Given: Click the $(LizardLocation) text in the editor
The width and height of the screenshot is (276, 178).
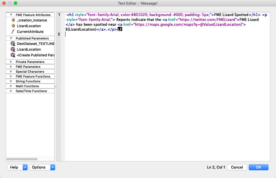Looking at the screenshot, I should point(81,29).
